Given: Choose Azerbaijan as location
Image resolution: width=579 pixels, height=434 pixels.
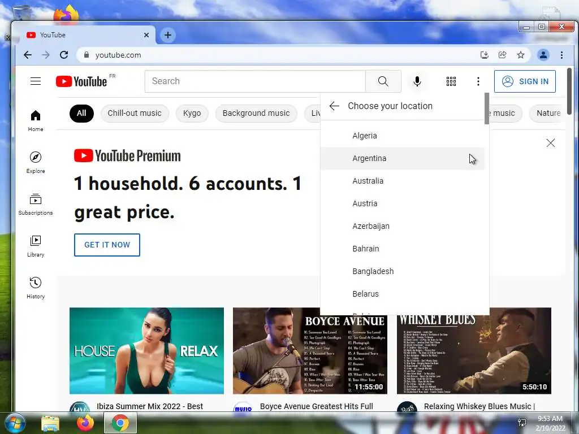Looking at the screenshot, I should (x=403, y=226).
